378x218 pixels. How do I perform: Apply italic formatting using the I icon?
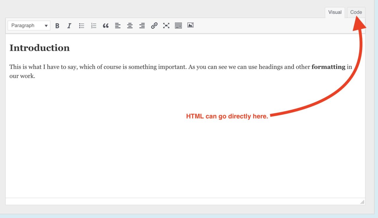coord(69,26)
